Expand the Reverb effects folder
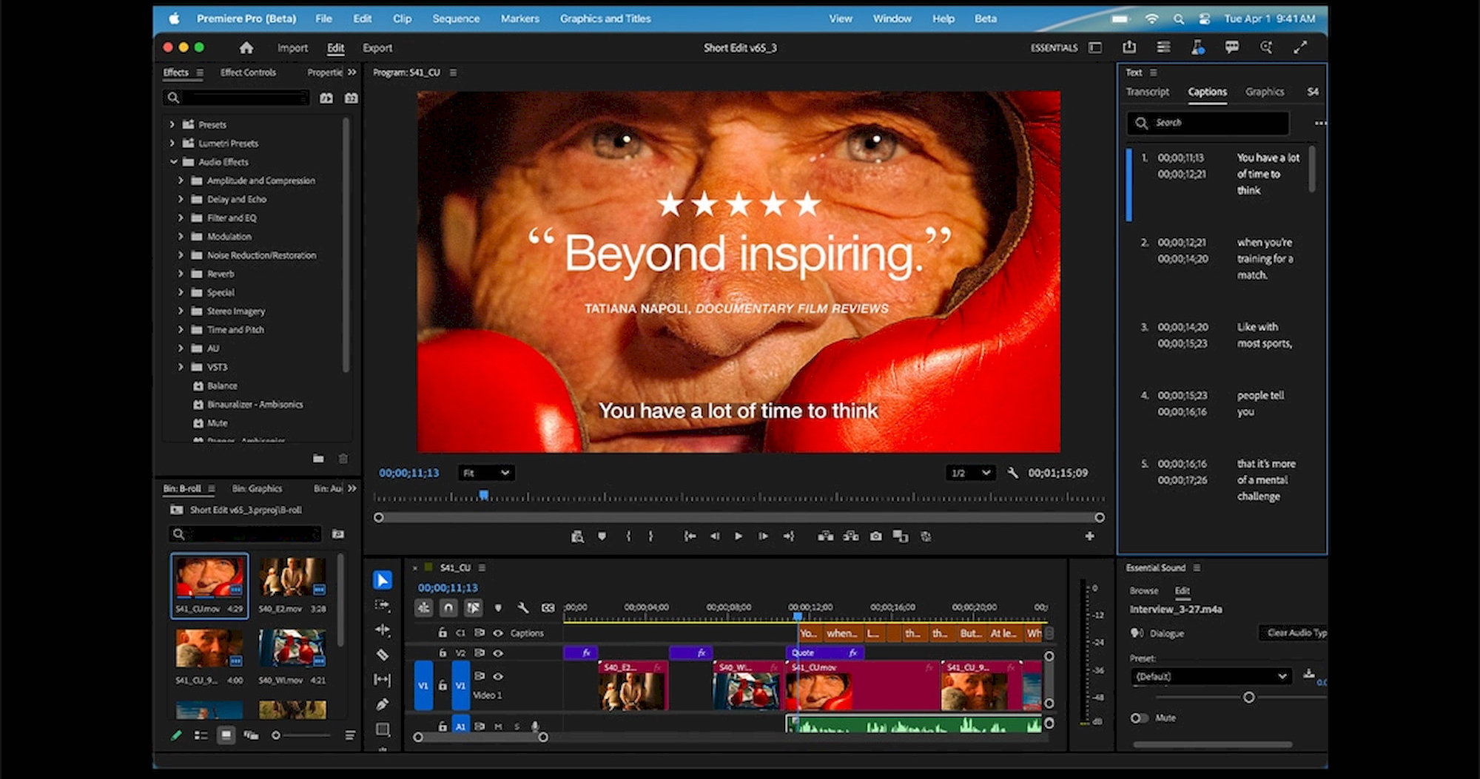This screenshot has height=779, width=1480. pos(181,274)
